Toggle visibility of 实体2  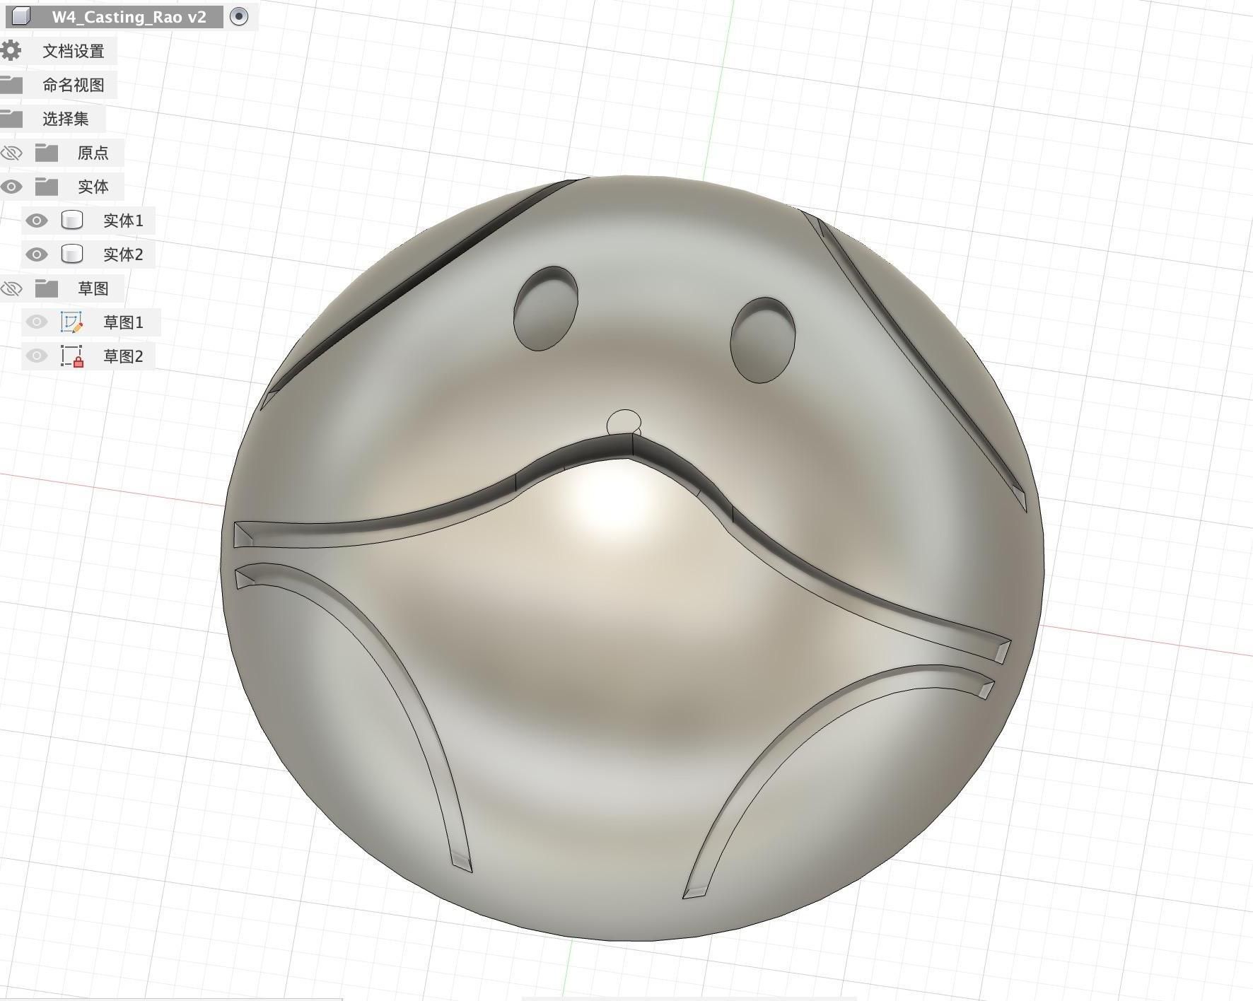[x=37, y=254]
